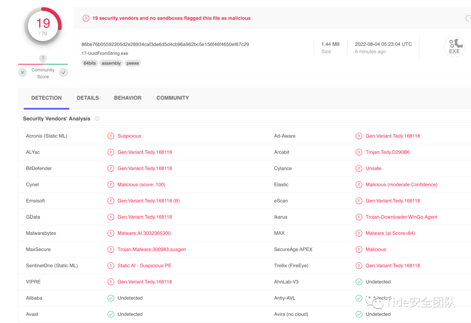Click the warning icon in Ikarus row
Screen dimensions: 471x323
(x=359, y=217)
